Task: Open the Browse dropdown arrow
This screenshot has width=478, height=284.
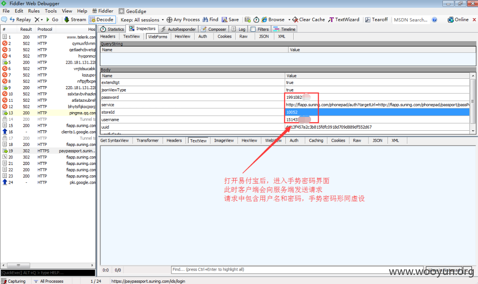Action: pyautogui.click(x=289, y=19)
